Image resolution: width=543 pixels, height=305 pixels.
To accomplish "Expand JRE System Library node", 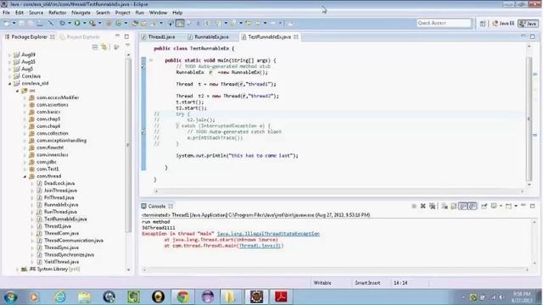I will [x=17, y=269].
